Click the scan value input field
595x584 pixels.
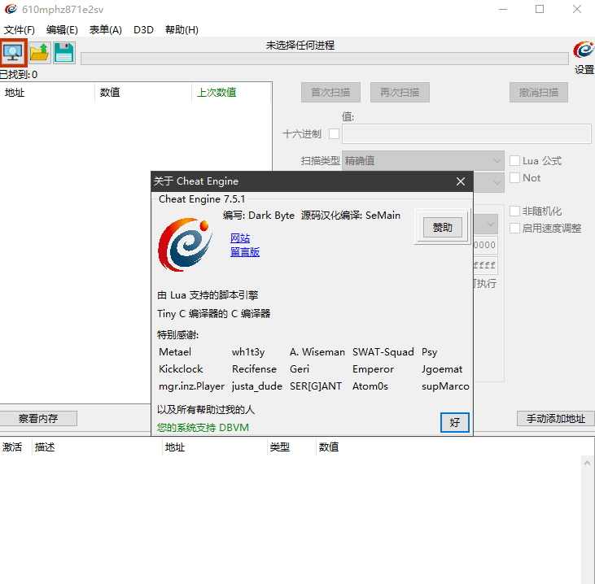pyautogui.click(x=466, y=134)
